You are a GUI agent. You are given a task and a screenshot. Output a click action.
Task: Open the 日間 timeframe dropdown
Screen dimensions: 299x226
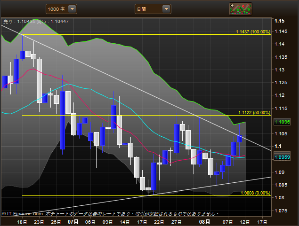(153, 9)
